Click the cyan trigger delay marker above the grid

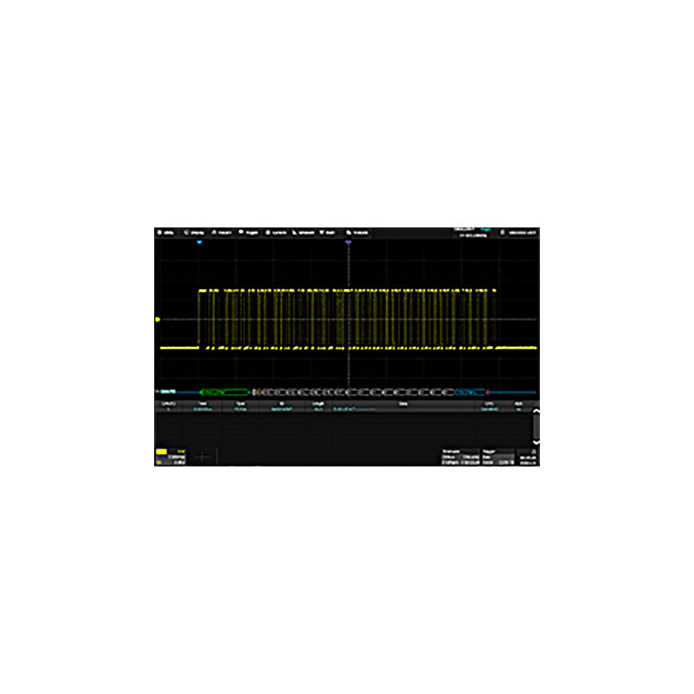click(x=199, y=242)
